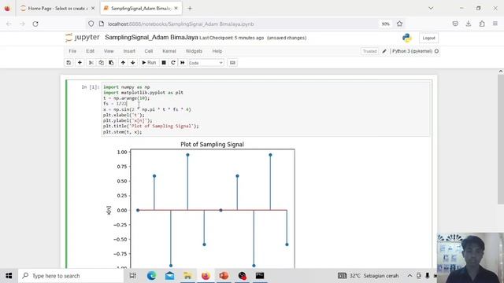This screenshot has height=283, width=504.
Task: Click the Python logo icon
Action: 407,38
